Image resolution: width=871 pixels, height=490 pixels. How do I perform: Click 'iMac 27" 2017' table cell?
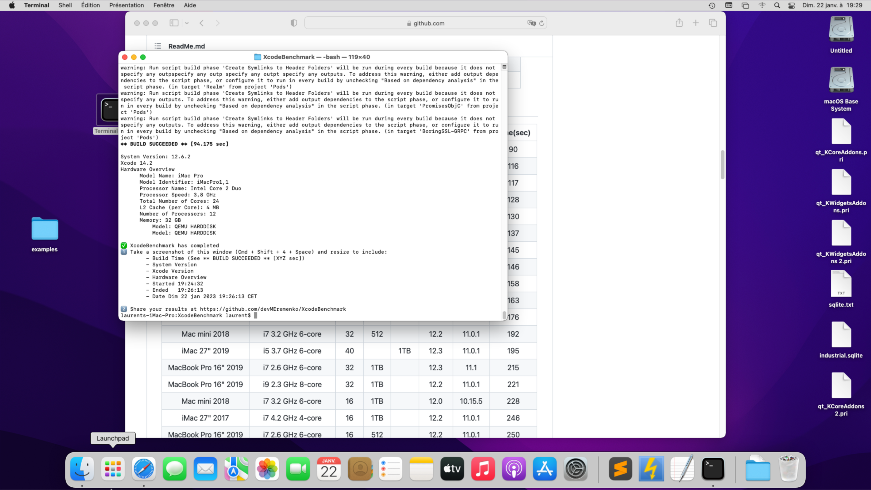pos(206,418)
